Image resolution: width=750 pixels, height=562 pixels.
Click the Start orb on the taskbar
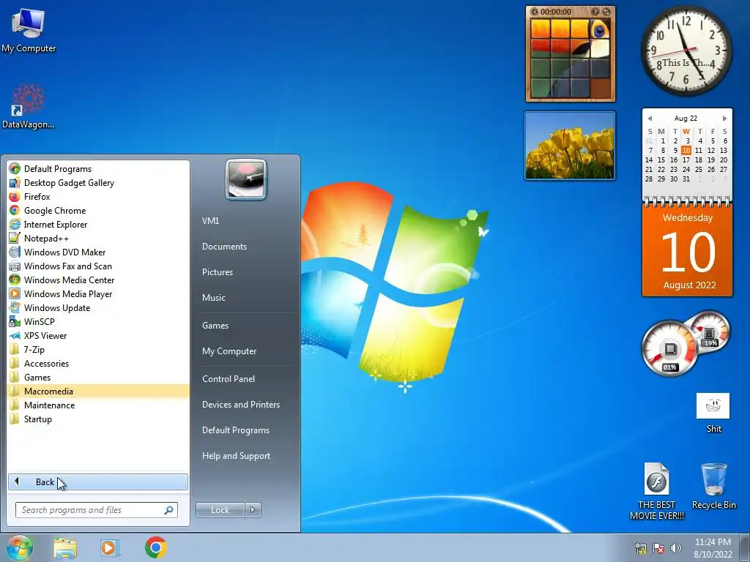(20, 547)
